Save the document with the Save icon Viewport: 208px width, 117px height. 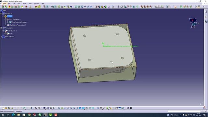click(x=9, y=108)
